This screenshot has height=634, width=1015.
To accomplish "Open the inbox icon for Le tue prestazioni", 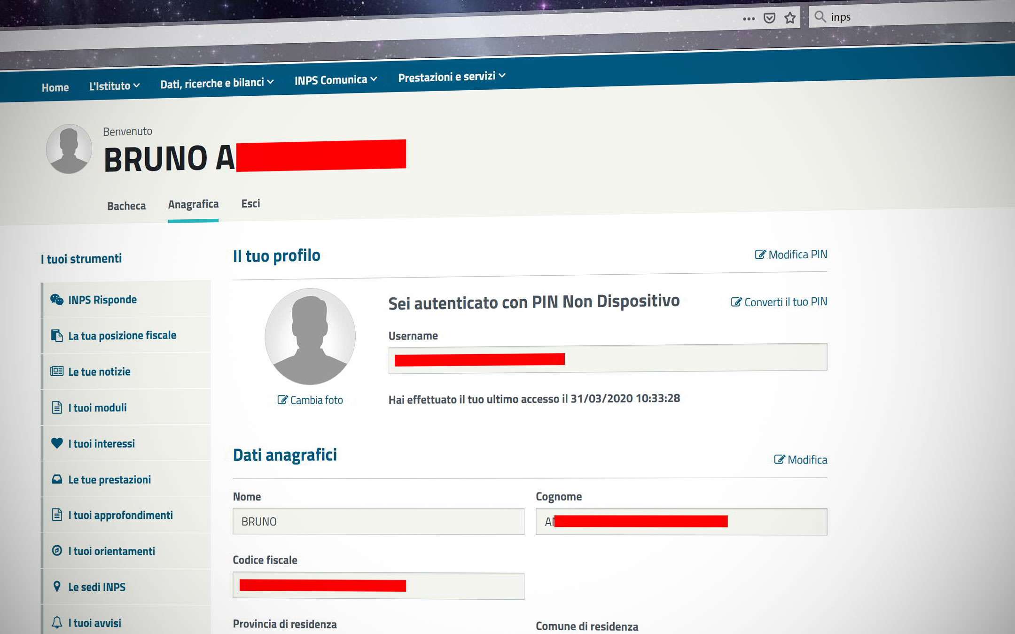I will click(57, 479).
